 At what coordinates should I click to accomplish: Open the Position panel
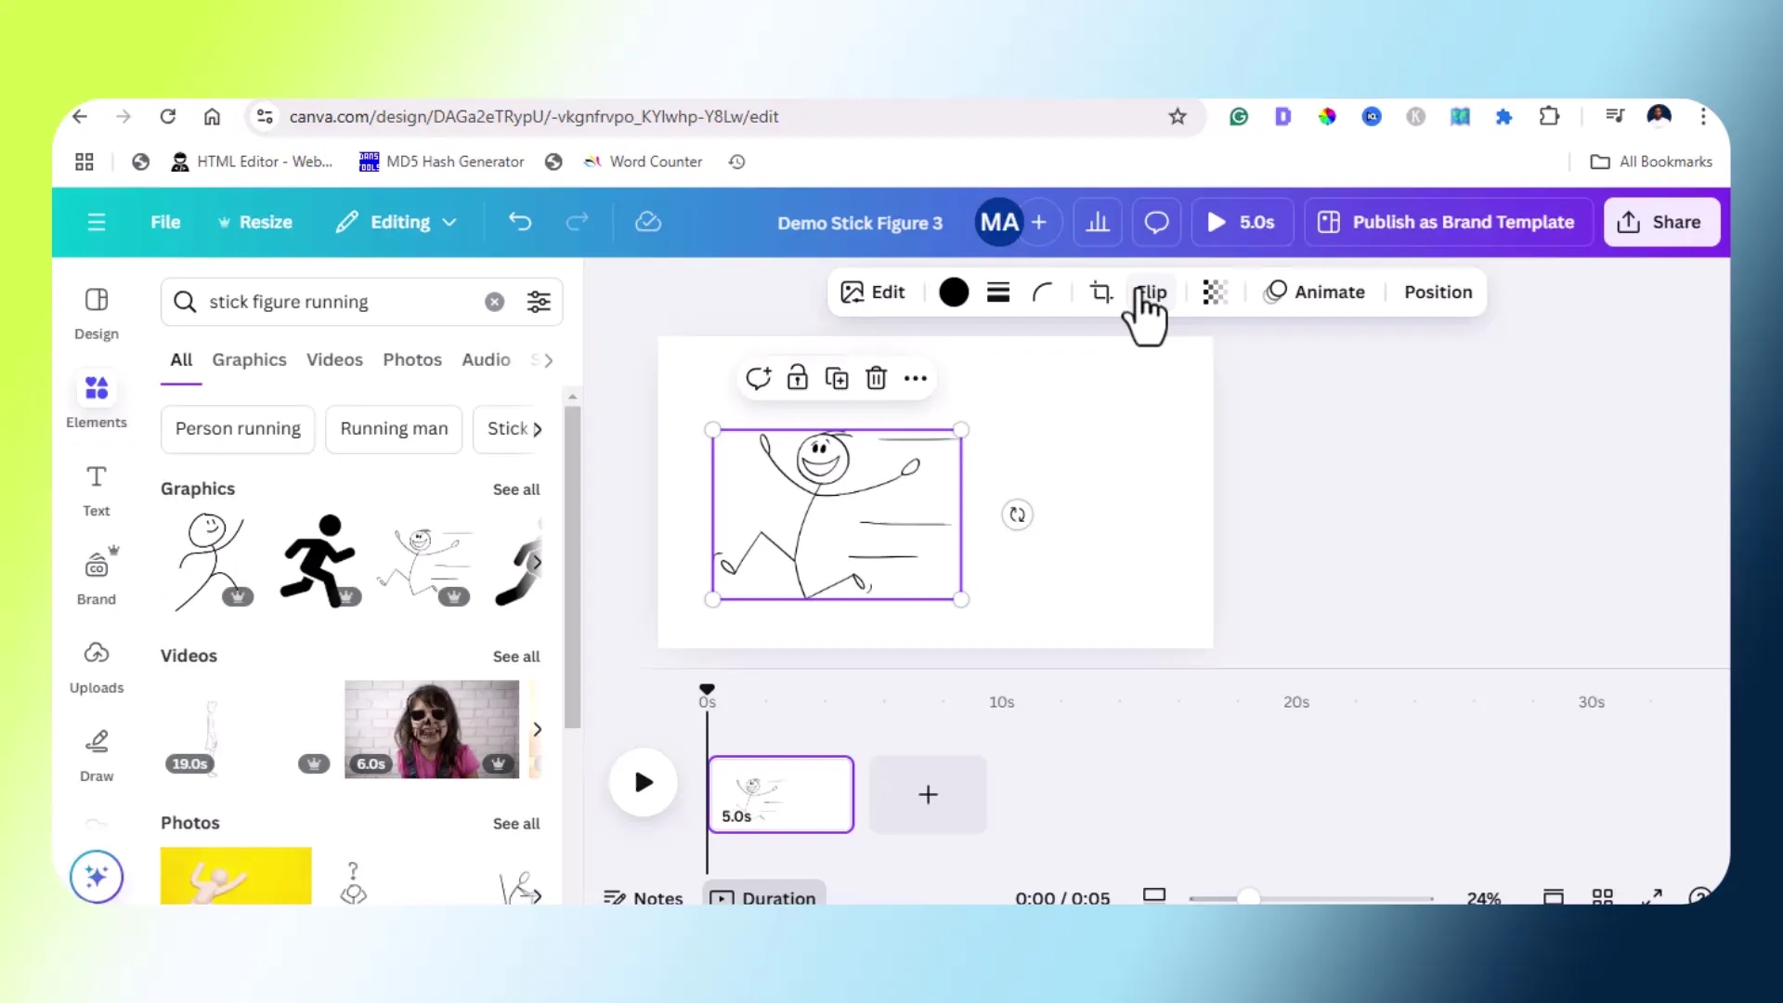(x=1438, y=293)
